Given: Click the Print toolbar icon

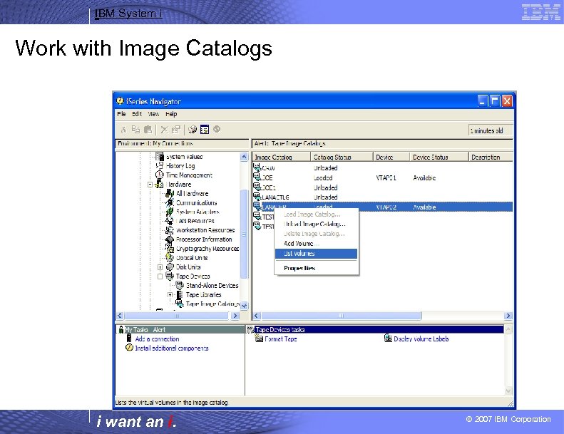Looking at the screenshot, I should tap(193, 129).
